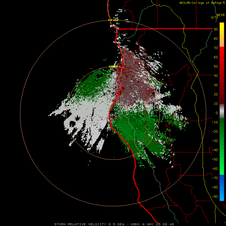Click the NEXR label above the scale
Image resolution: width=226 pixels, height=226 pixels.
tap(220, 15)
